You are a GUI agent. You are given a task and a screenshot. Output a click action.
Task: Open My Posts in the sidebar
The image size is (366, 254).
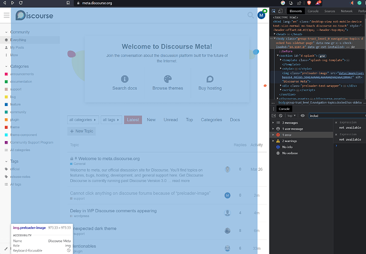(x=17, y=47)
